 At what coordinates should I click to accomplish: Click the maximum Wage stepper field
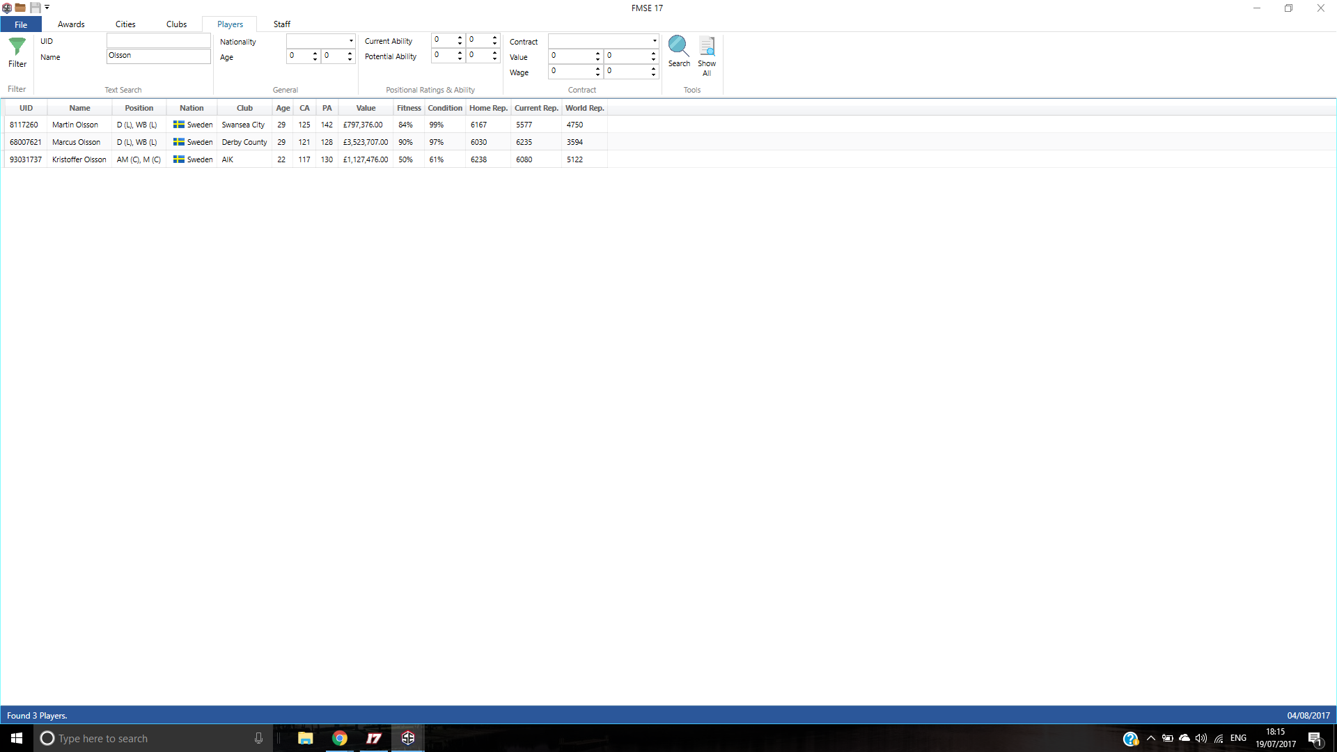point(631,71)
